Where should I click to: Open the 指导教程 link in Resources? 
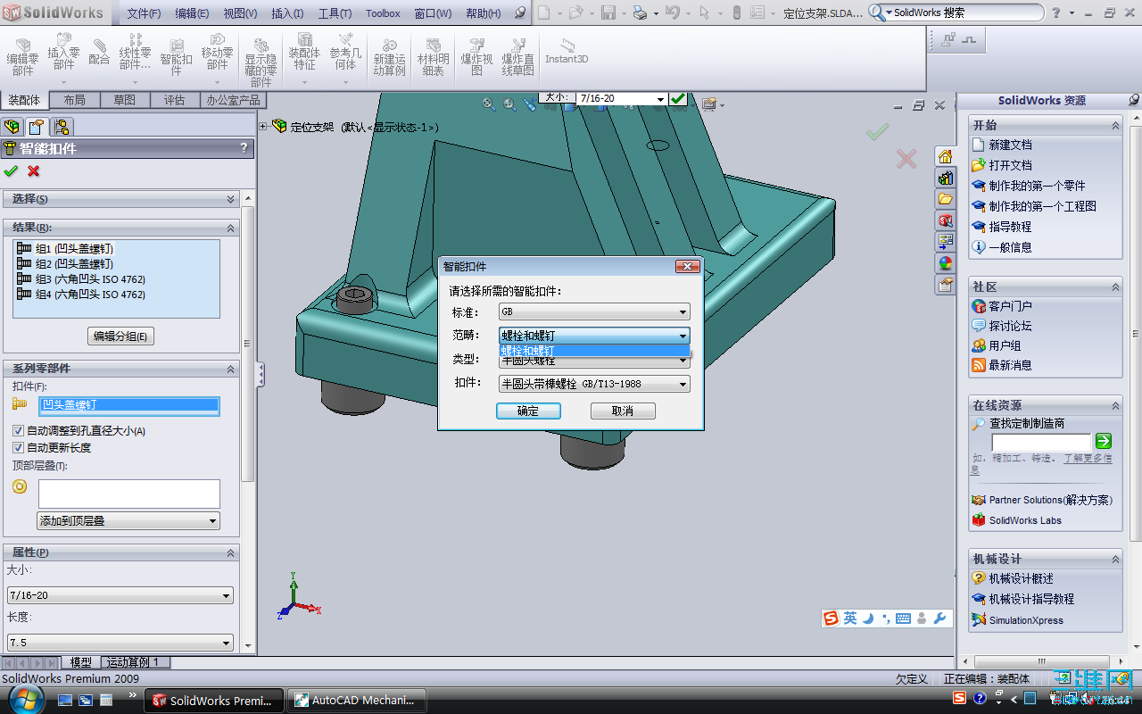pyautogui.click(x=1010, y=227)
